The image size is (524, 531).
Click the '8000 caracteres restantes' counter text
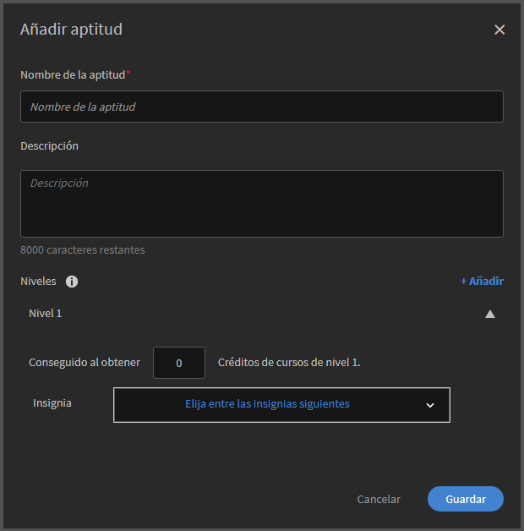coord(83,249)
